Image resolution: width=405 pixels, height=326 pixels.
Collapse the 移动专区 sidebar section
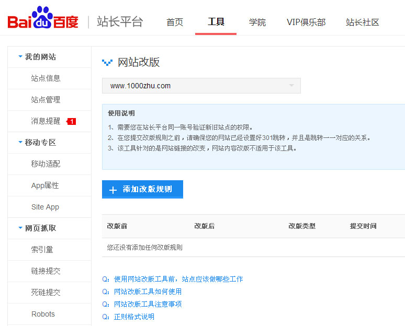pyautogui.click(x=37, y=143)
